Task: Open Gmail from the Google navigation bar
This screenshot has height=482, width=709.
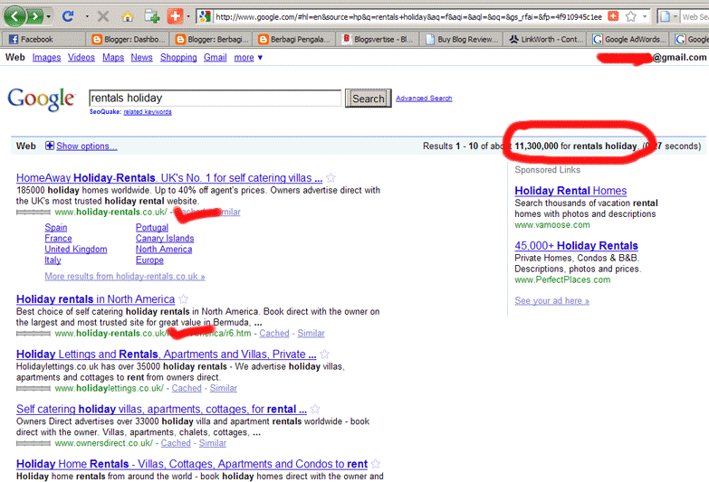Action: (216, 57)
